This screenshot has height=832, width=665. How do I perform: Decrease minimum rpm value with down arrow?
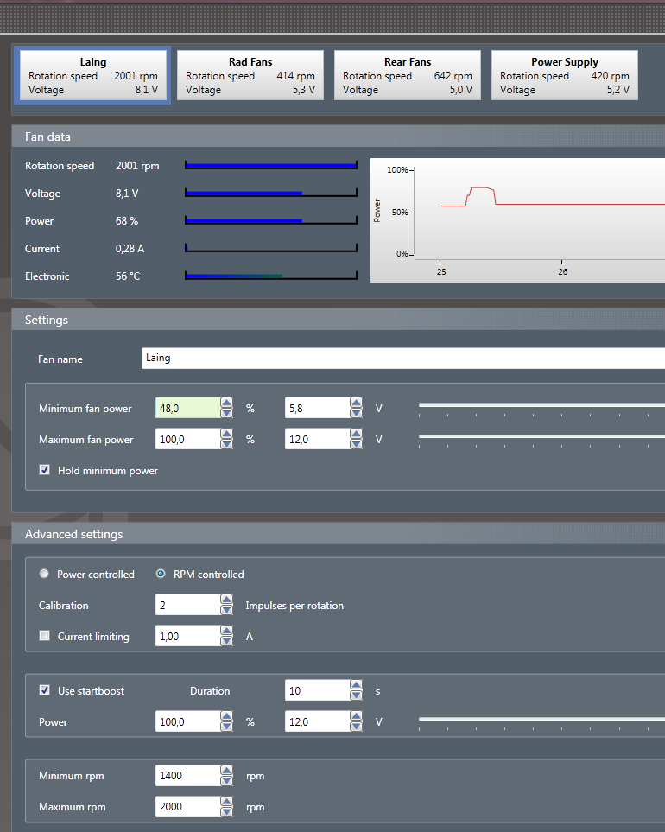click(226, 781)
